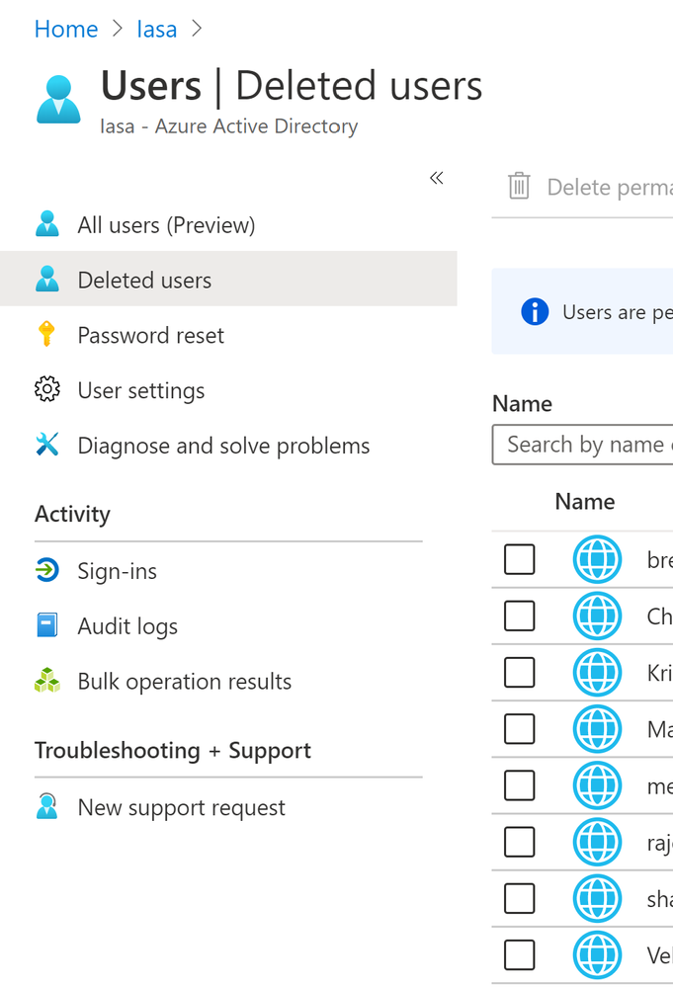Open Diagnose and solve problems
The image size is (673, 987).
pos(223,446)
